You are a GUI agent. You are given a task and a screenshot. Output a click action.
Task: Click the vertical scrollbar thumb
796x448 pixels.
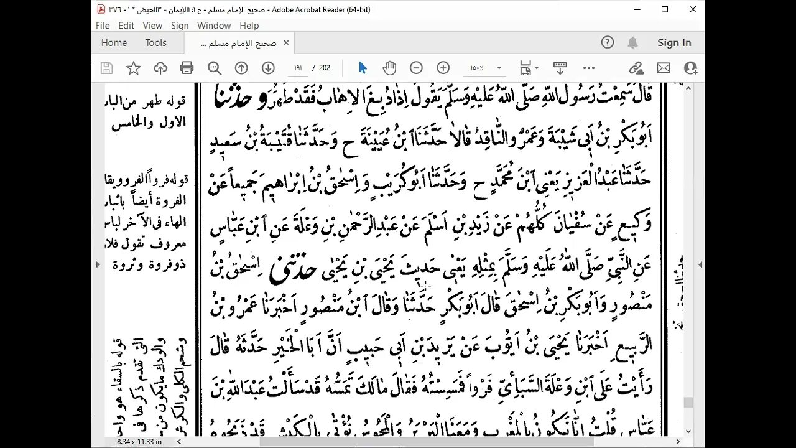[x=688, y=402]
